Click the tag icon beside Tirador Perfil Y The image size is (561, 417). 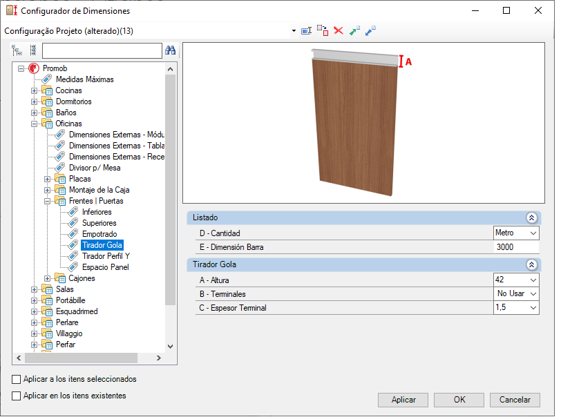coord(73,256)
